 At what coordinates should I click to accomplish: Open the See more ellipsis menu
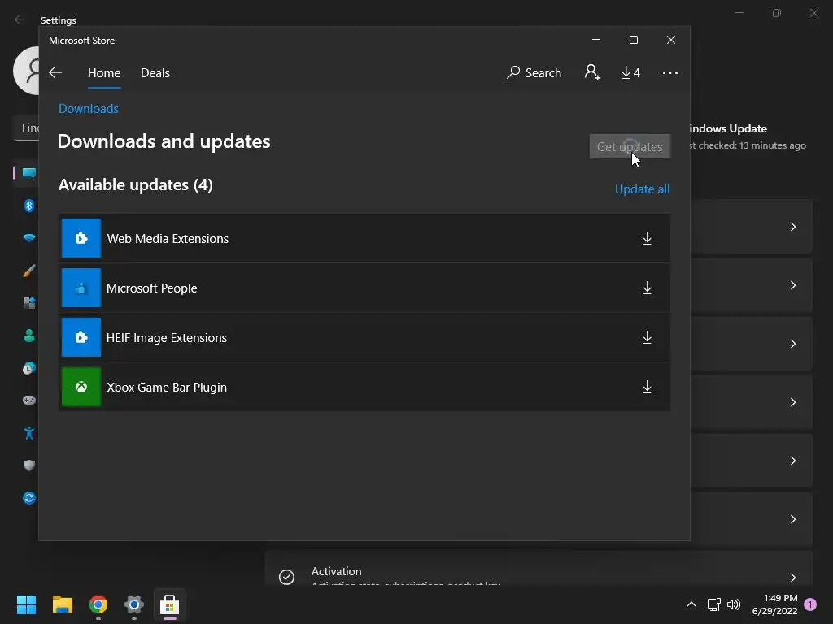(670, 72)
